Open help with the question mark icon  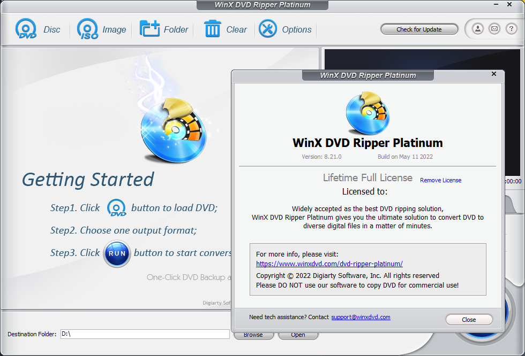click(511, 29)
